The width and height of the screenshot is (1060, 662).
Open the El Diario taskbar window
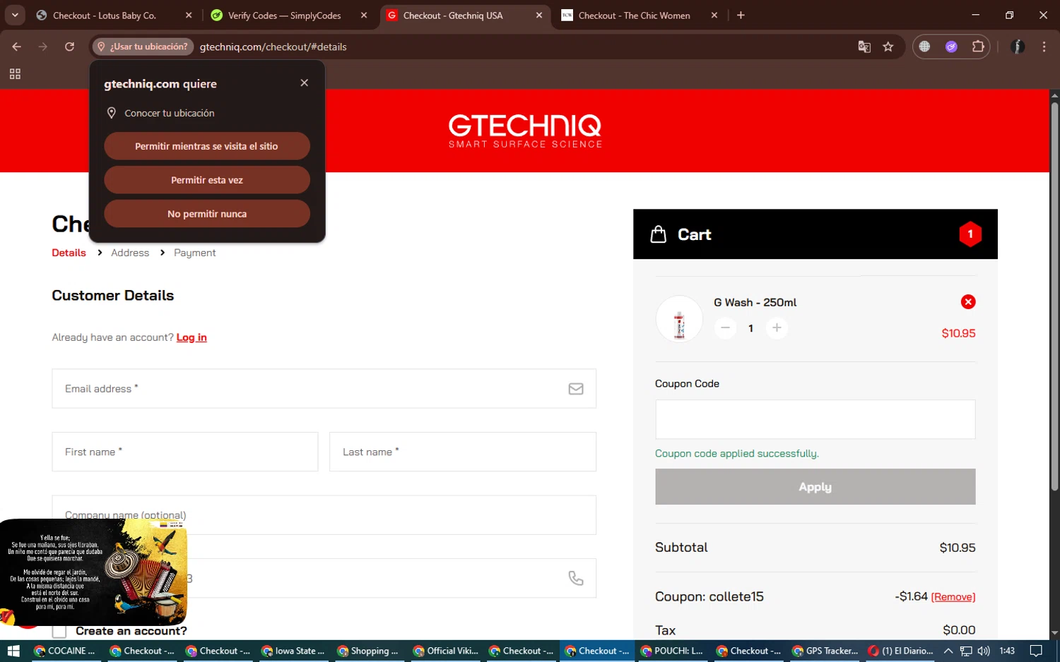(901, 651)
